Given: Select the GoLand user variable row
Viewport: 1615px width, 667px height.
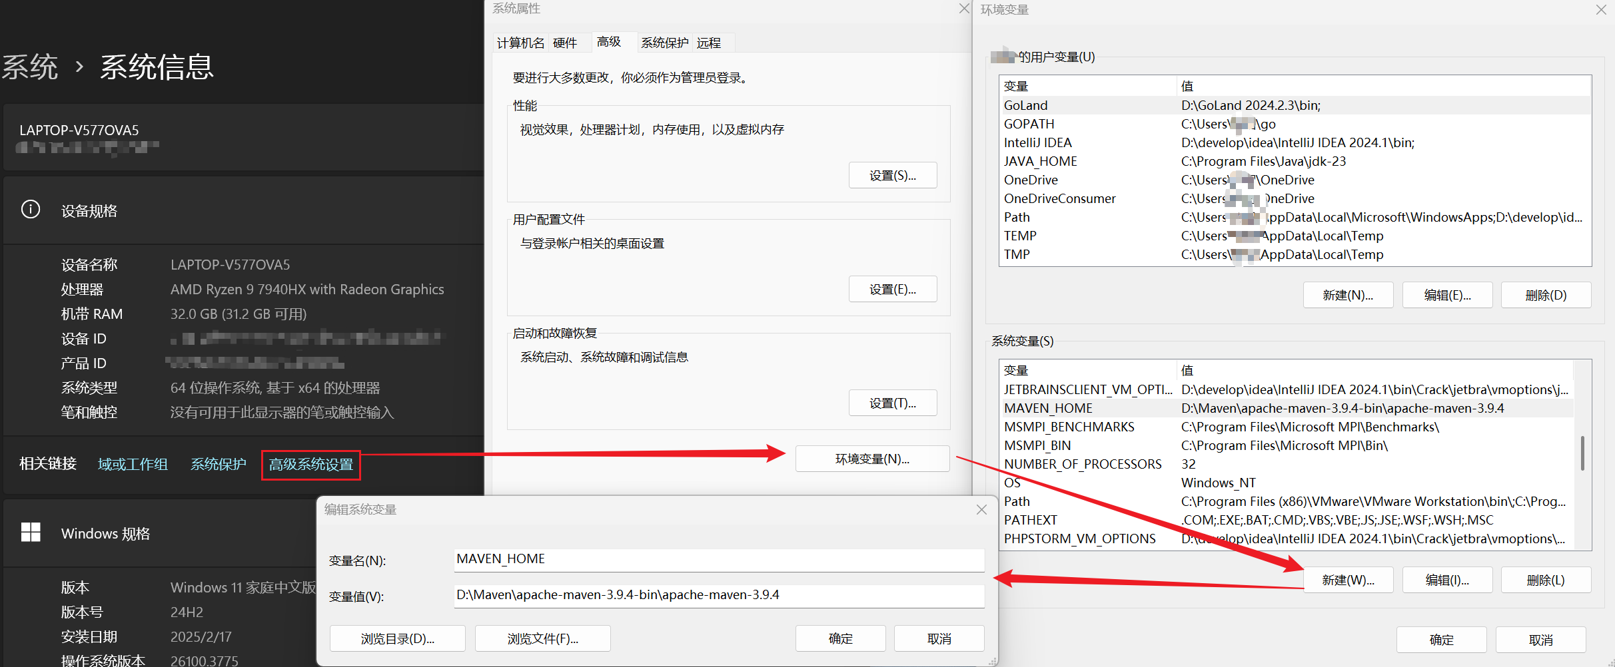Looking at the screenshot, I should (x=1295, y=105).
